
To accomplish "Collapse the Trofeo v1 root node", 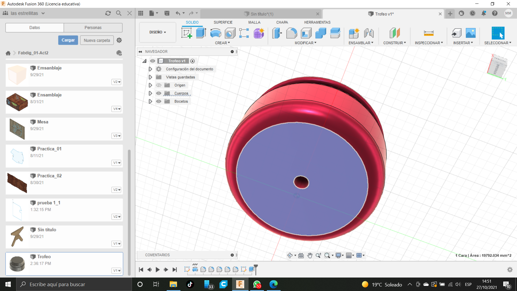I will pos(145,61).
